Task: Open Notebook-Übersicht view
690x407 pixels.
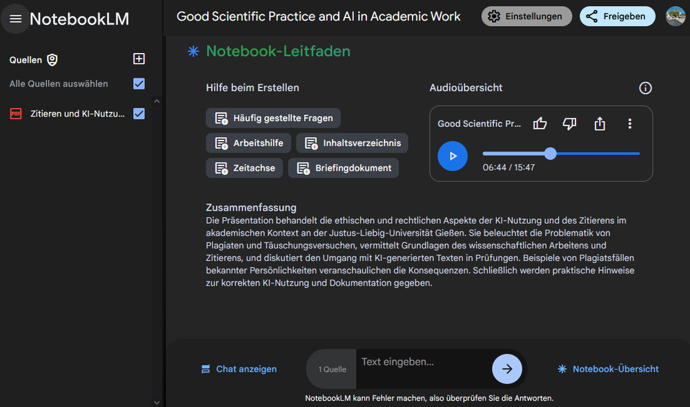Action: pos(608,369)
